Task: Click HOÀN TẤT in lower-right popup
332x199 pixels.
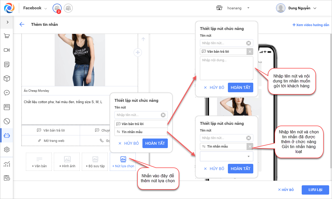Action: 241,169
